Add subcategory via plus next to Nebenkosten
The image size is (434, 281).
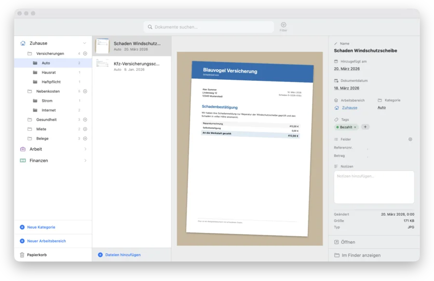pyautogui.click(x=85, y=91)
